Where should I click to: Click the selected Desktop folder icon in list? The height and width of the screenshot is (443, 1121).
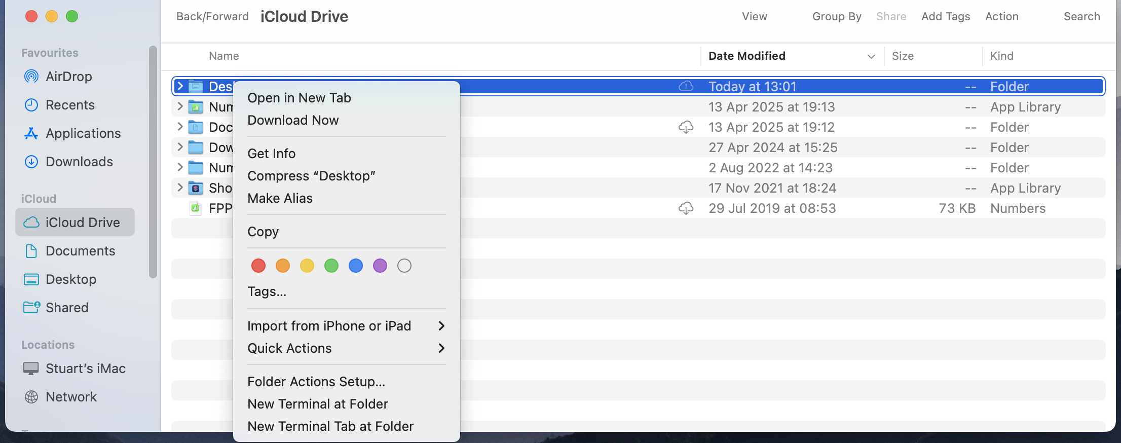click(196, 87)
